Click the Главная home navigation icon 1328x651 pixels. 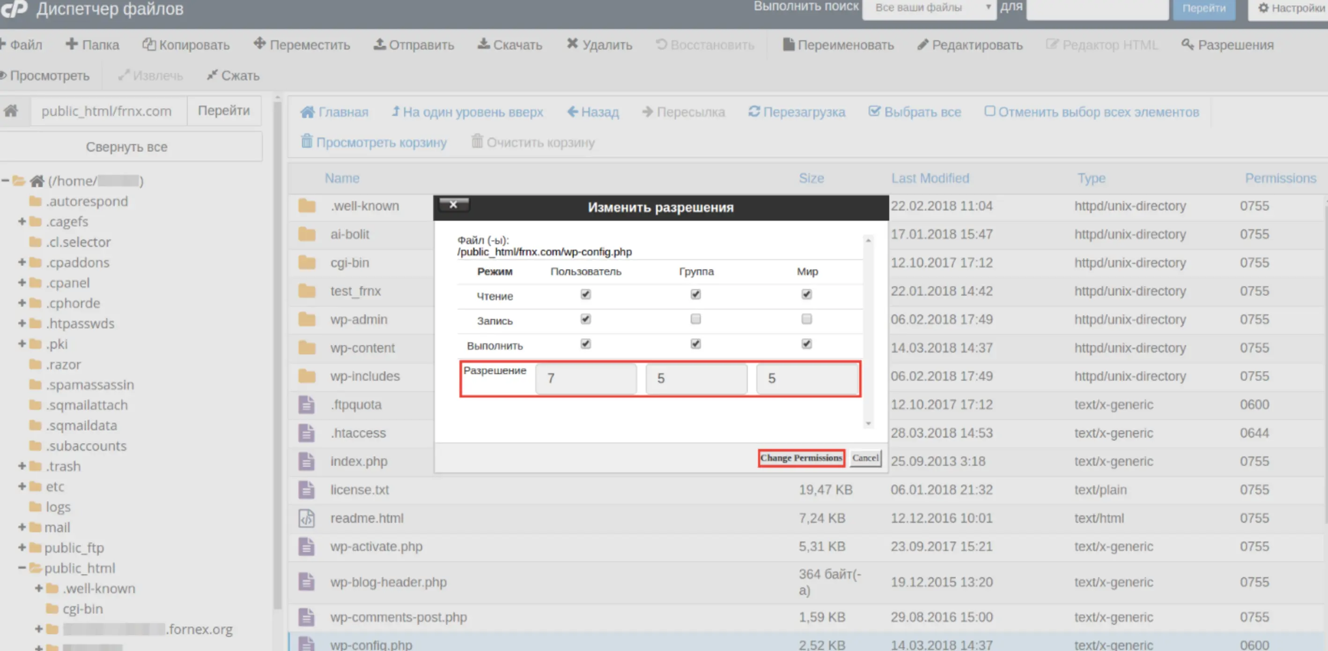[x=307, y=112]
